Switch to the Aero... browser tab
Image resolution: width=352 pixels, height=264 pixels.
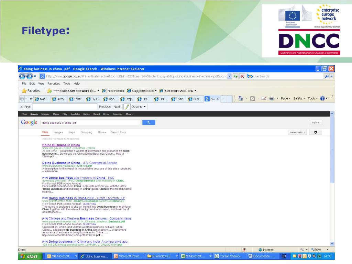tap(59, 99)
